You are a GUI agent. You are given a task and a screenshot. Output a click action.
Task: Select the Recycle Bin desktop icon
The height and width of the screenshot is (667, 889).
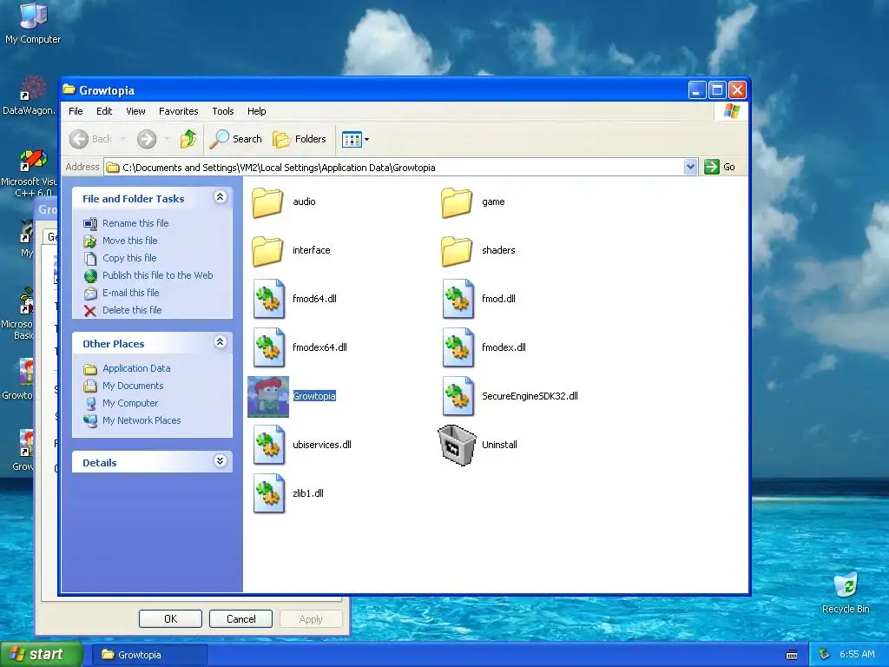[846, 594]
